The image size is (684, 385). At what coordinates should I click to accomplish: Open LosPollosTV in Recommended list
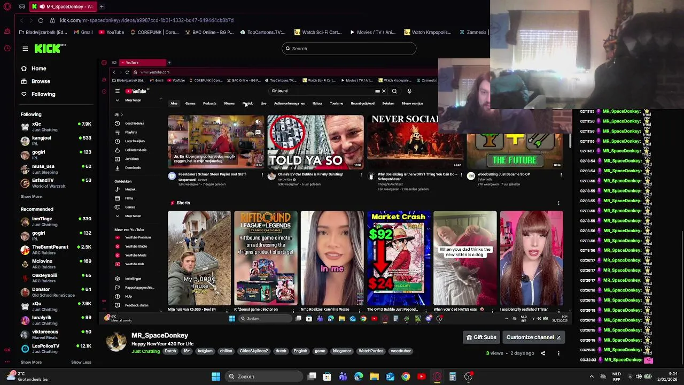point(56,349)
